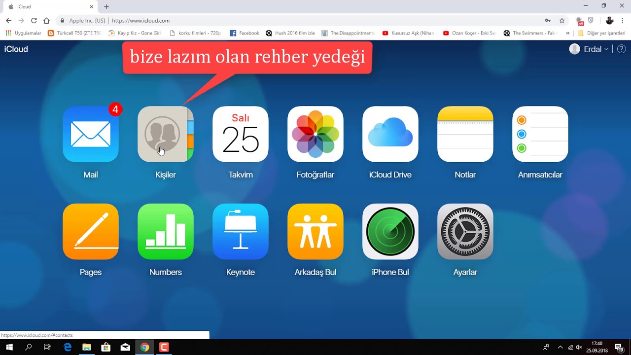Open the Windows notification center

619,347
